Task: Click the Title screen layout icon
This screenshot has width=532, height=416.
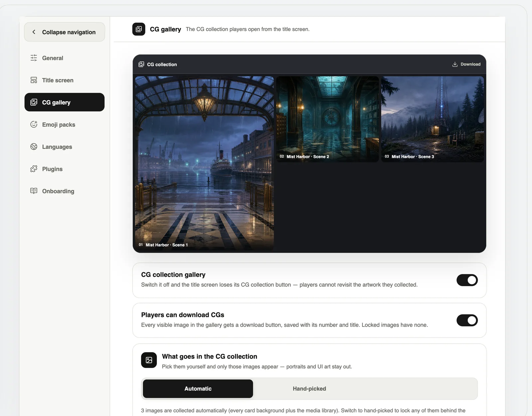Action: [x=34, y=80]
